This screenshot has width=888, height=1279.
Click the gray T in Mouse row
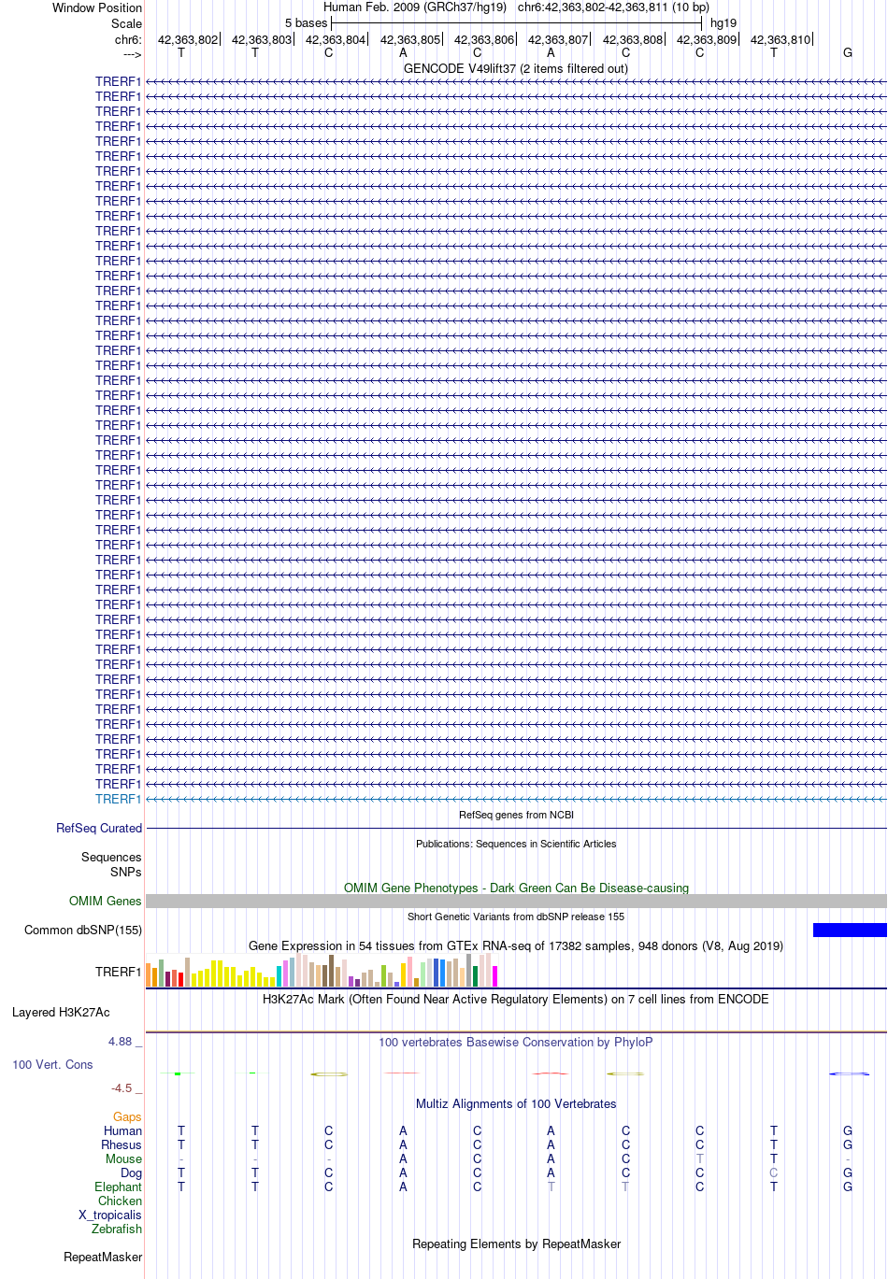click(x=699, y=1158)
